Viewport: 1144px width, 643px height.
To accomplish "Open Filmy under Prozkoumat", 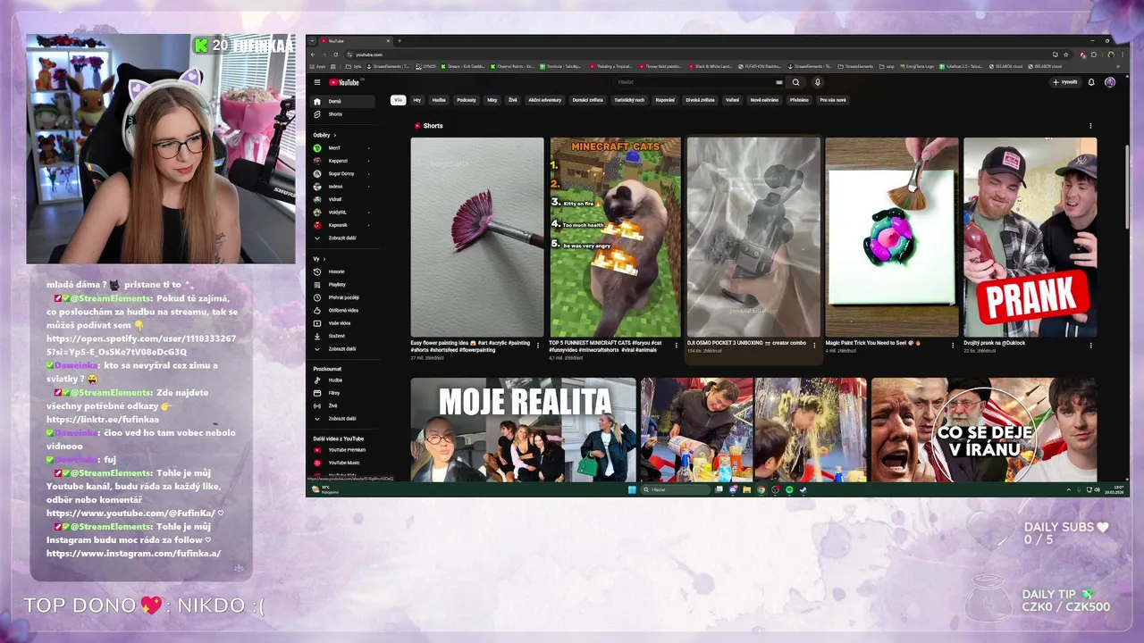I will tap(341, 393).
